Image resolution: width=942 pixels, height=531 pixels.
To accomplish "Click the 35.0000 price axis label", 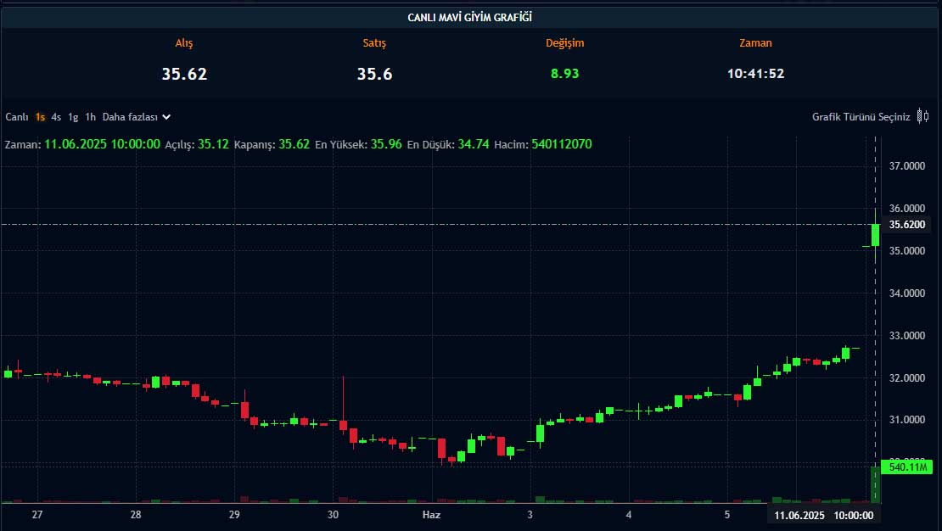I will click(x=907, y=250).
